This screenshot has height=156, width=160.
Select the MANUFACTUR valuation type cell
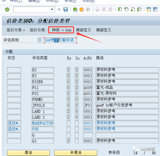pyautogui.click(x=43, y=123)
